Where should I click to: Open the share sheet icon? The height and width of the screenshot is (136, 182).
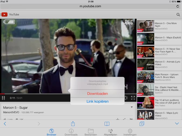(x=73, y=124)
